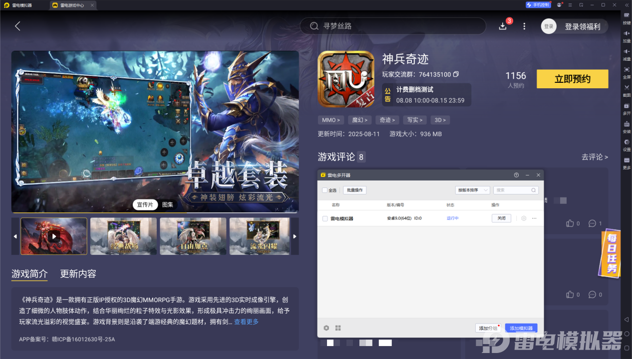The image size is (632, 359).
Task: Click the user account icon in title bar
Action: [x=560, y=4]
